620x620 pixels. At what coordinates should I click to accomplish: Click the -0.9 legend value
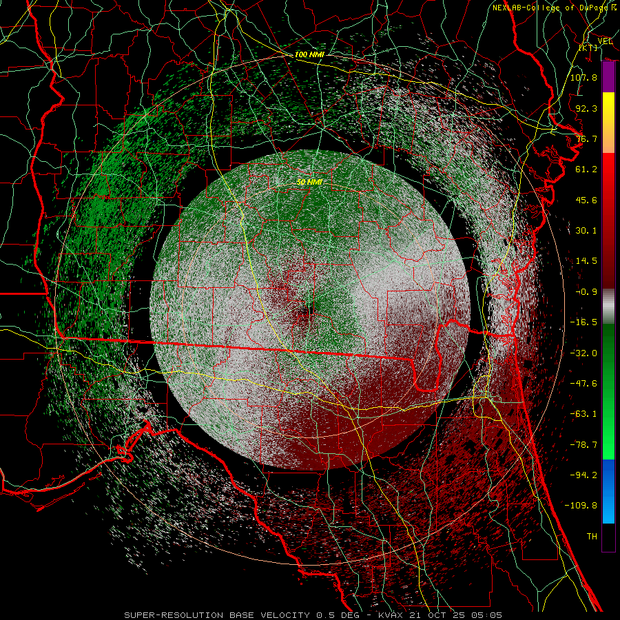point(586,291)
